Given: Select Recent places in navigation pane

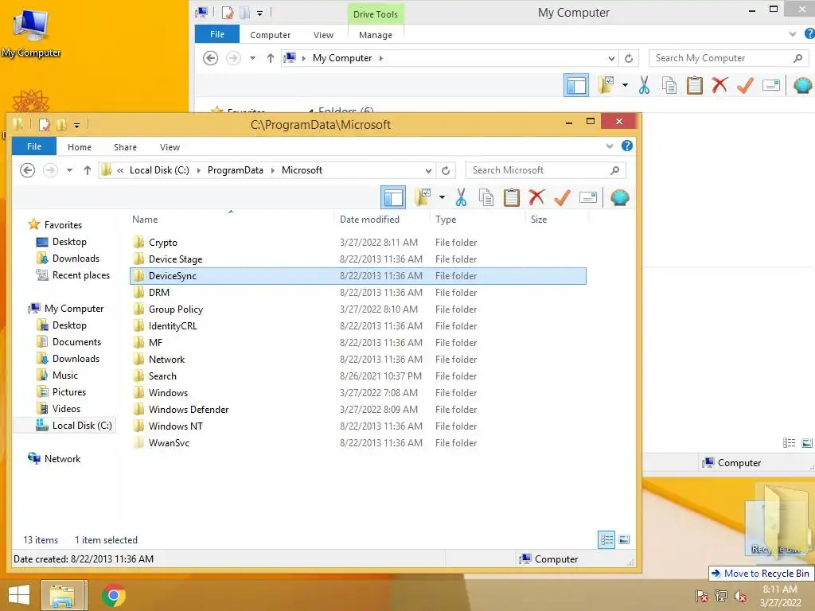Looking at the screenshot, I should click(80, 275).
